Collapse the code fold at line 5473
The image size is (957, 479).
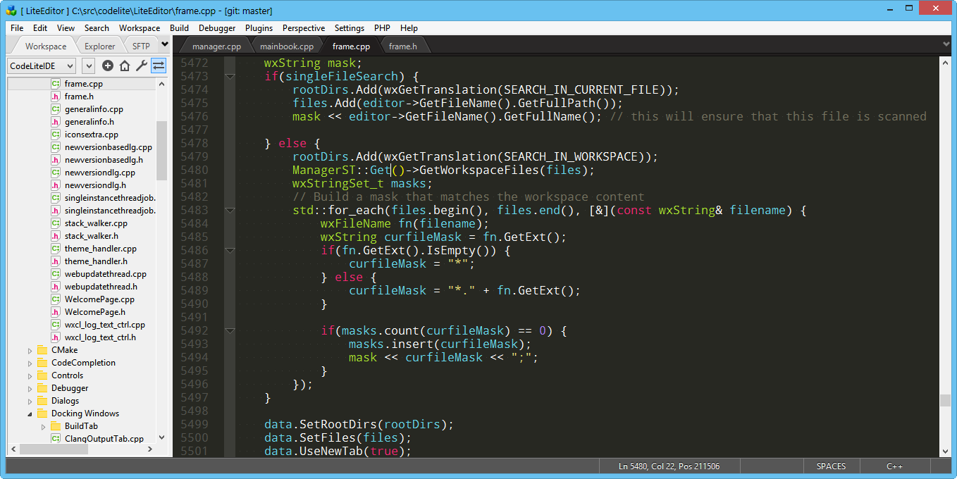point(230,76)
